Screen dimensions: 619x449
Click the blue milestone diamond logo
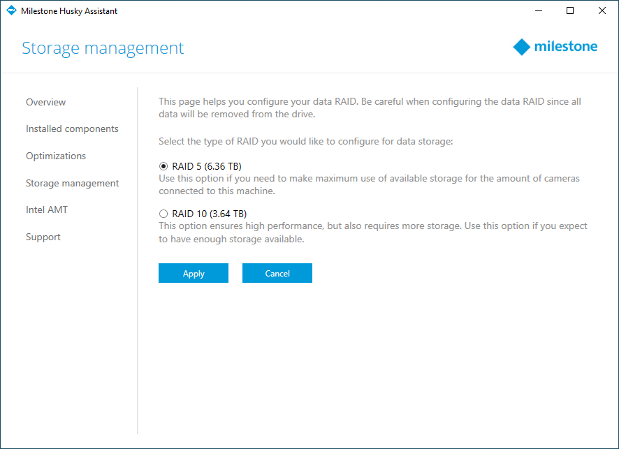point(521,47)
